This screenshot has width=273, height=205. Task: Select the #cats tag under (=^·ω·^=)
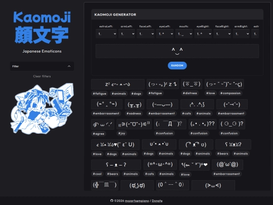150,174
